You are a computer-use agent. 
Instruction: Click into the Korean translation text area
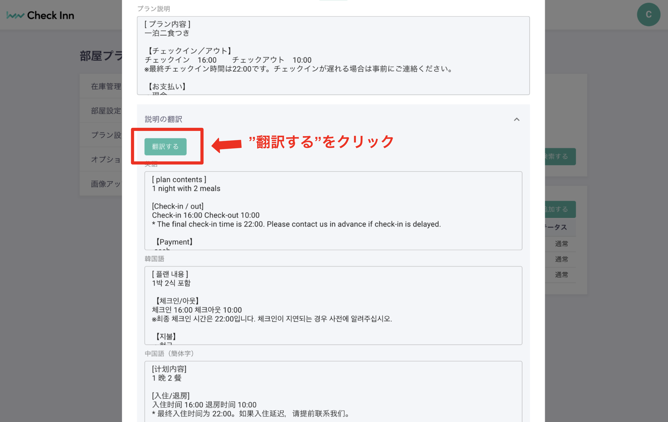(x=333, y=305)
